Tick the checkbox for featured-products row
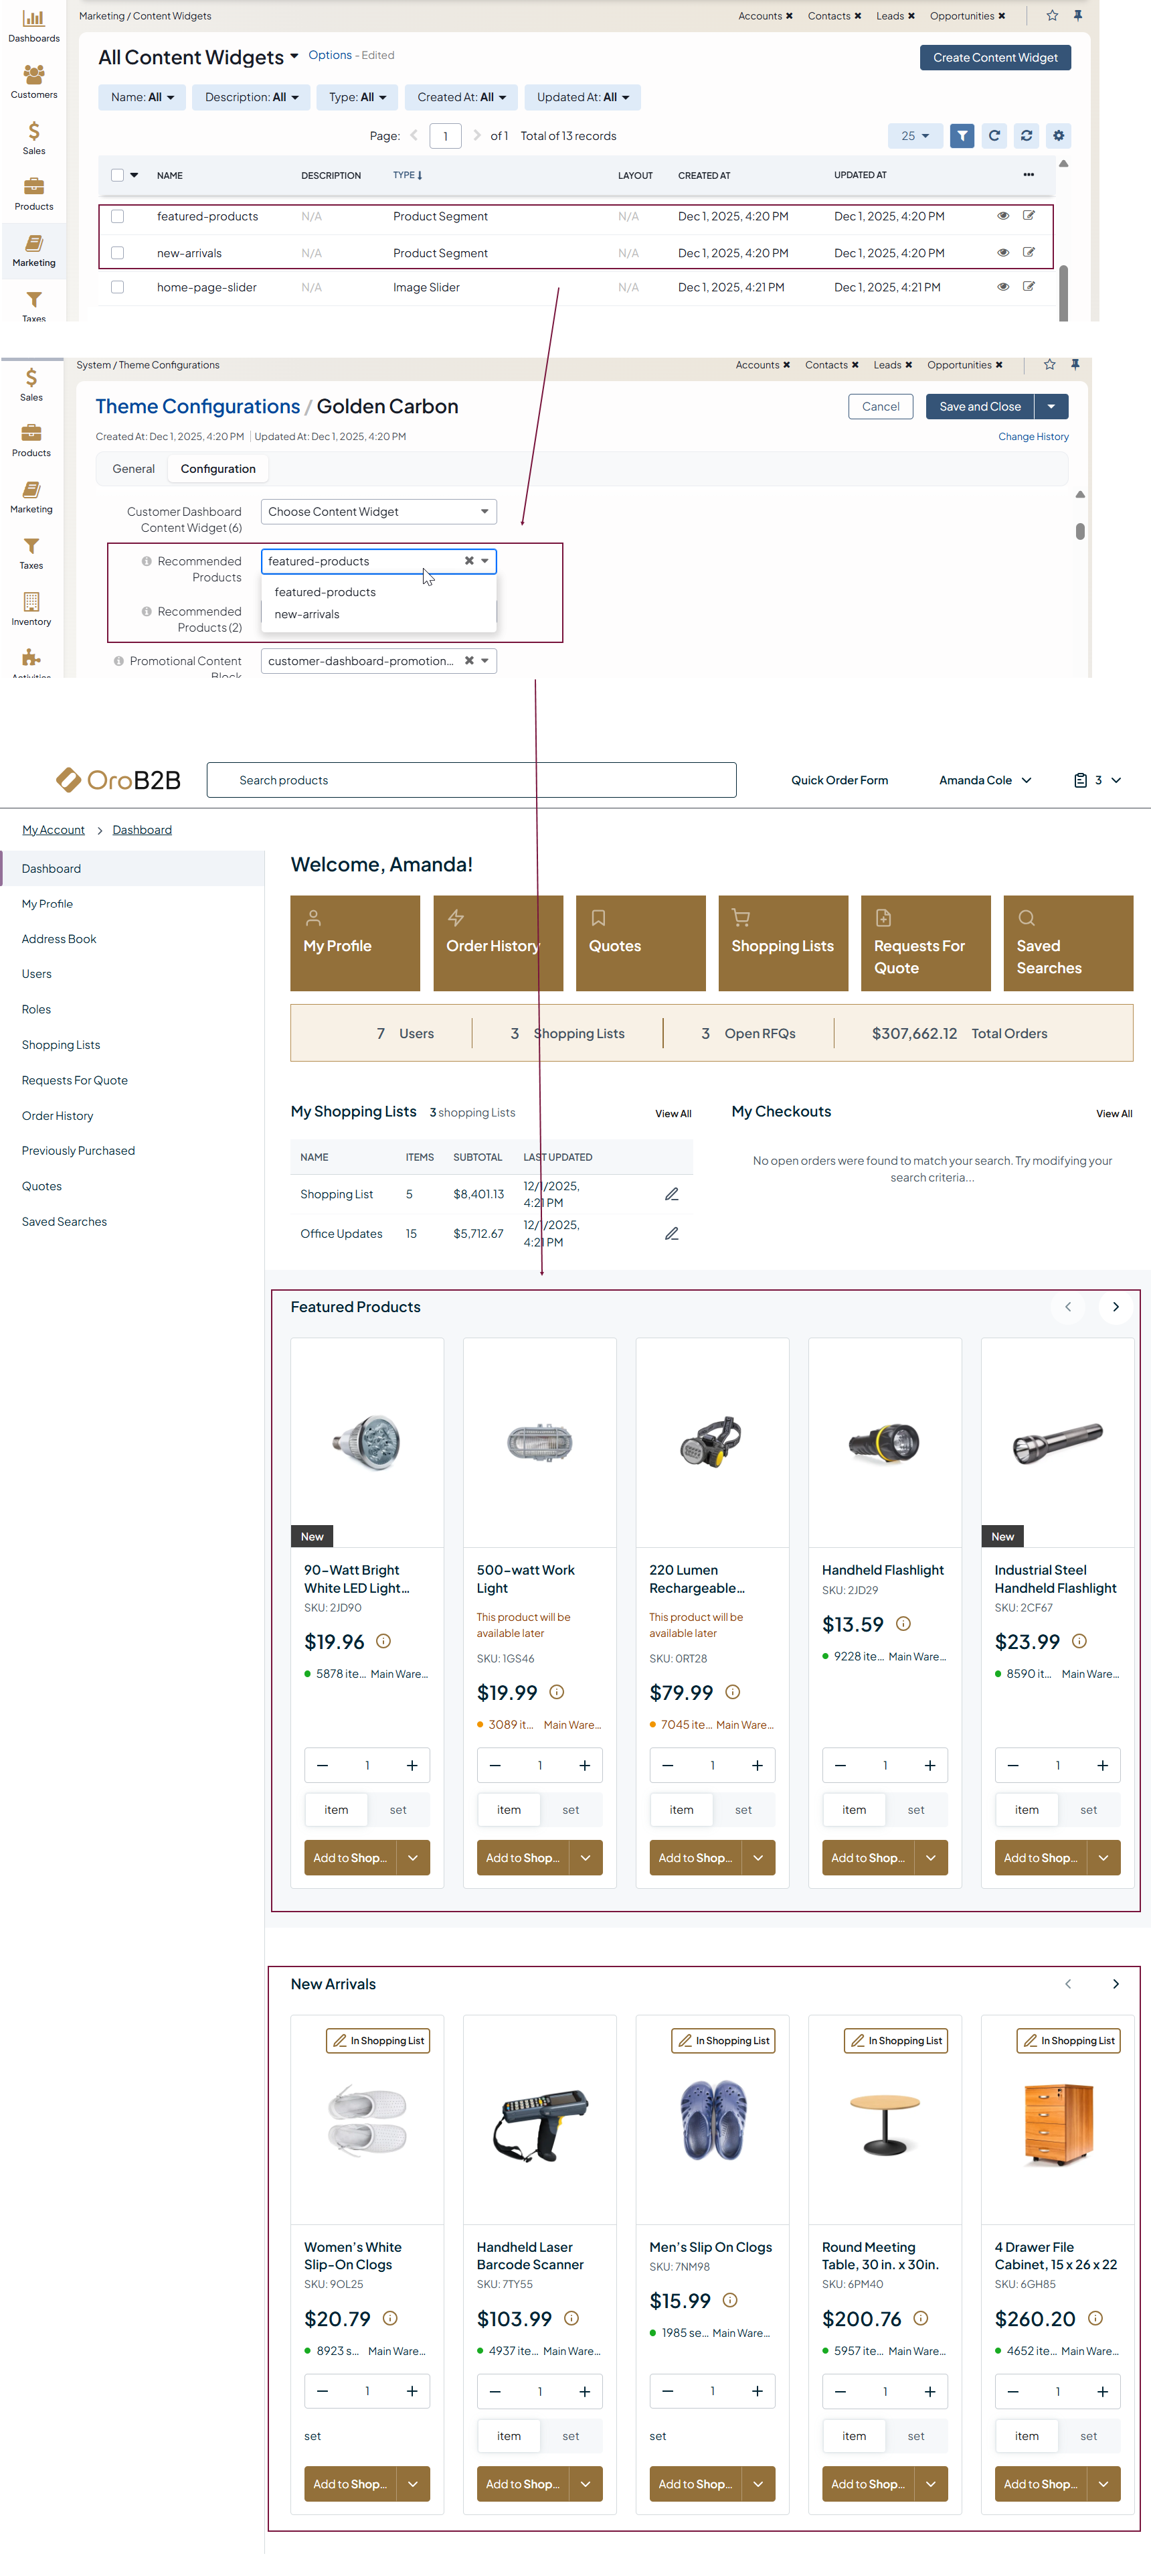1151x2576 pixels. (x=118, y=216)
